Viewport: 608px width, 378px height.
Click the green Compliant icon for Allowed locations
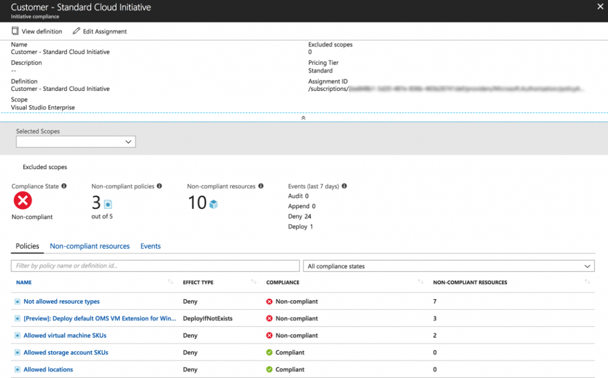coord(270,370)
